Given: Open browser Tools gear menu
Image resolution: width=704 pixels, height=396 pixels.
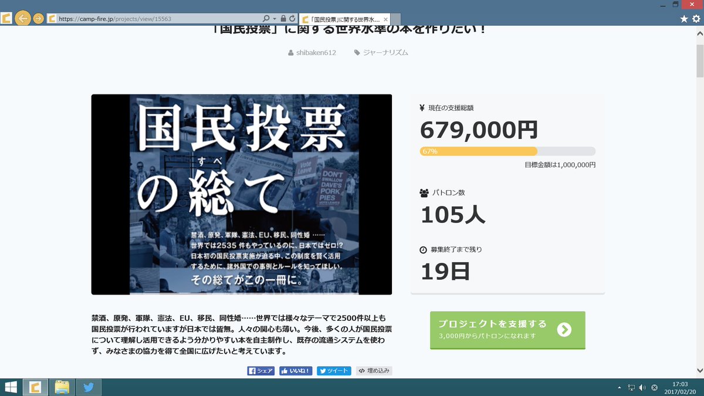Looking at the screenshot, I should [695, 19].
